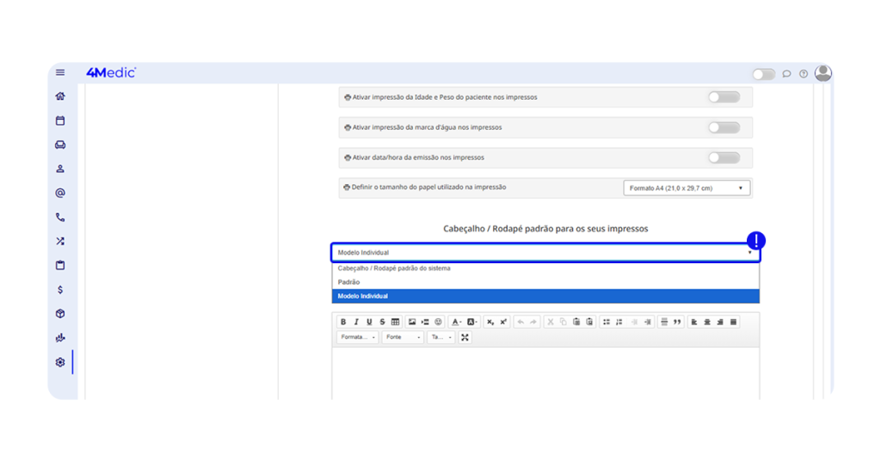
Task: Open the Fonte font dropdown
Action: [403, 337]
